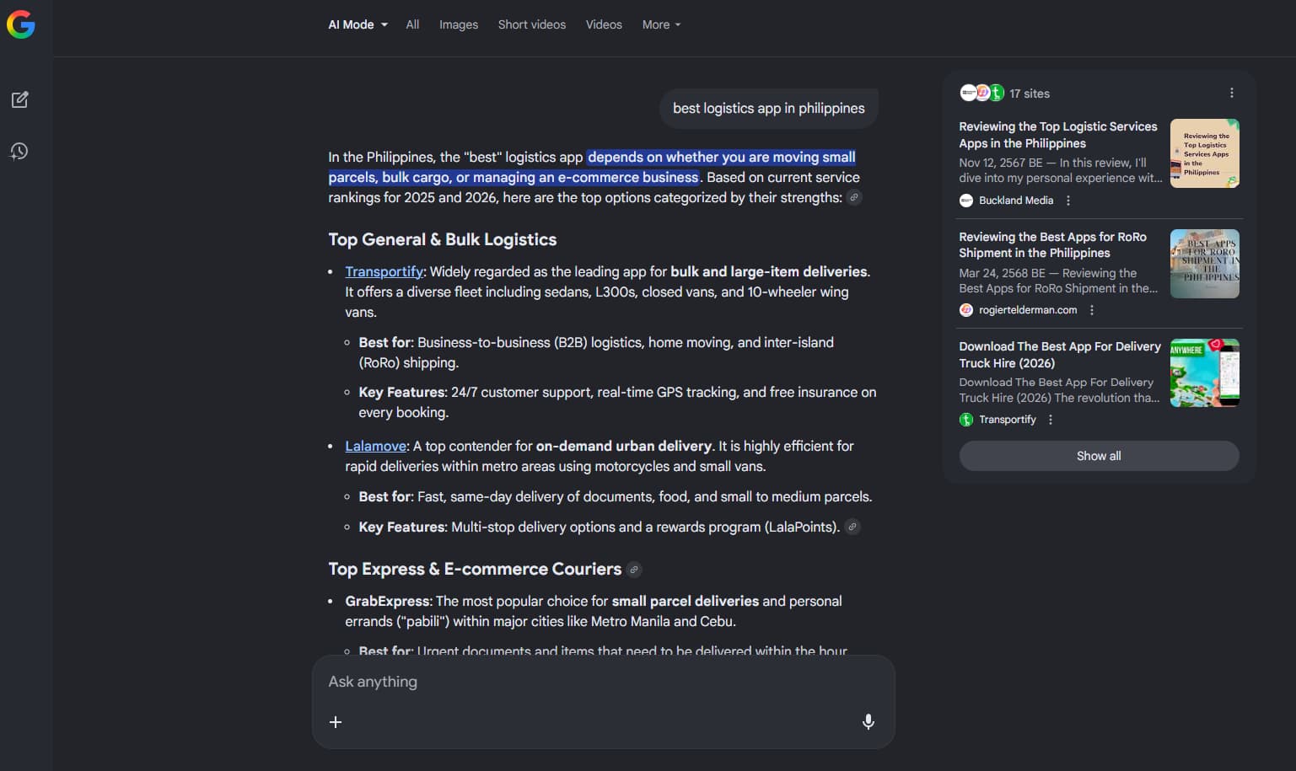The image size is (1296, 771).
Task: Click the Best Apps for RoRo thumbnail
Action: [x=1204, y=263]
